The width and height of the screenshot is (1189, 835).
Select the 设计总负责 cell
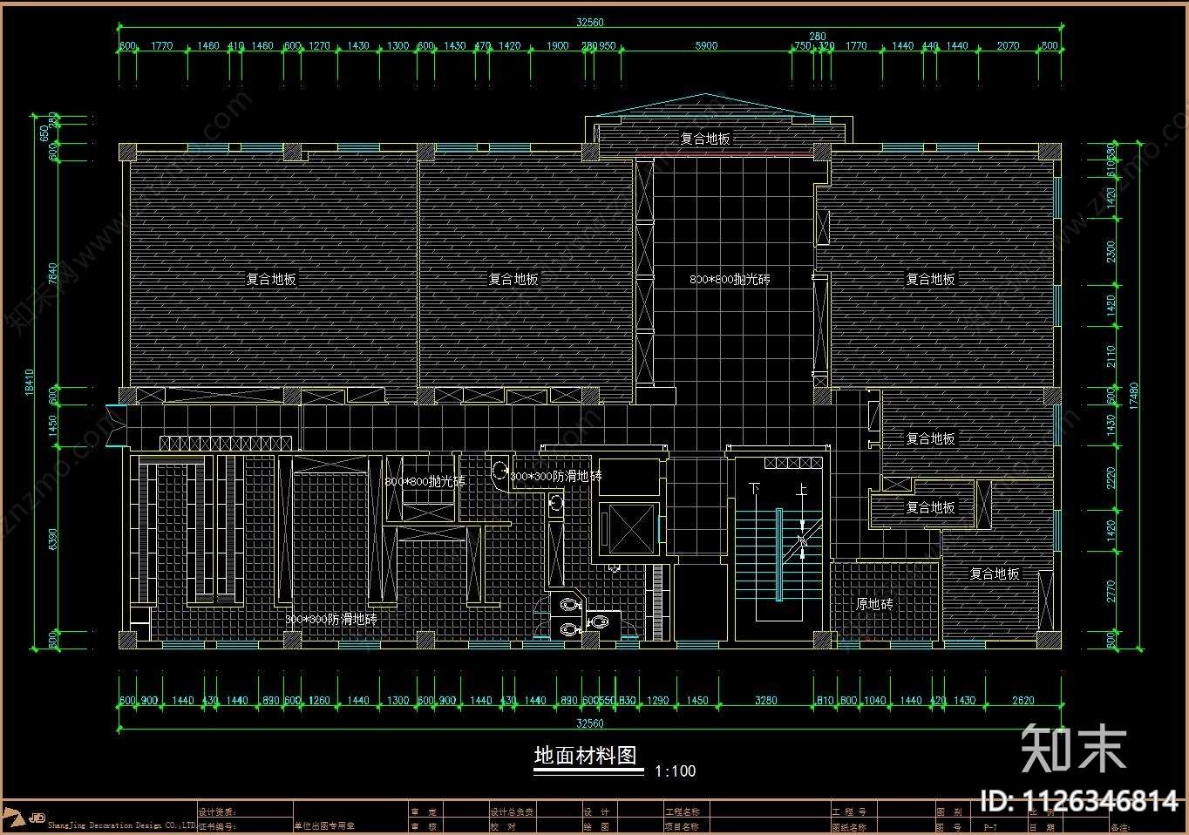click(x=511, y=811)
